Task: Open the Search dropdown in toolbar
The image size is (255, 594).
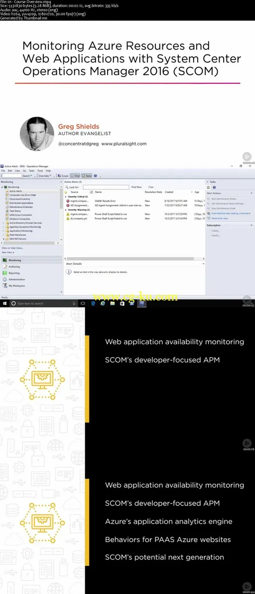Action: (x=27, y=176)
